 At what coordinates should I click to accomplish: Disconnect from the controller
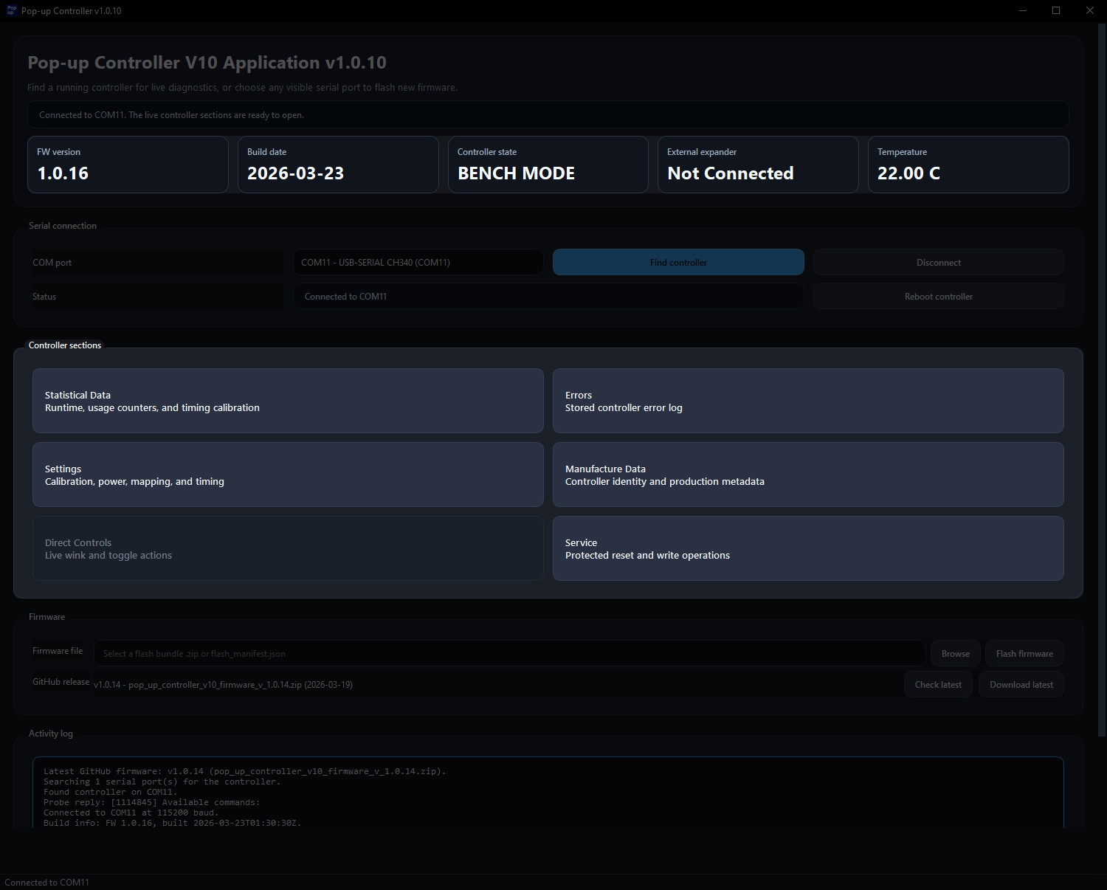point(938,262)
